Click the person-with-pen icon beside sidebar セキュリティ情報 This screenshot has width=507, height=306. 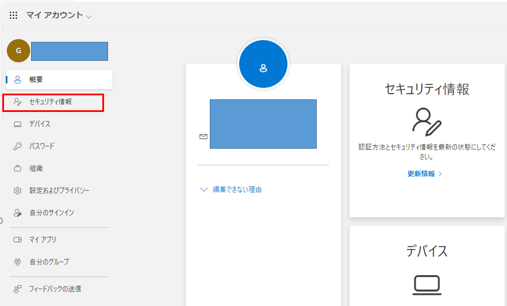[17, 102]
